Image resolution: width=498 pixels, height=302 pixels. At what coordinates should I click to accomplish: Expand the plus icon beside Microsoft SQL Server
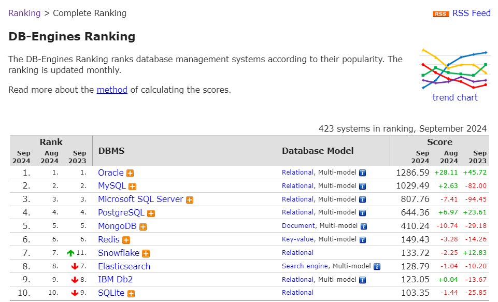coord(190,200)
